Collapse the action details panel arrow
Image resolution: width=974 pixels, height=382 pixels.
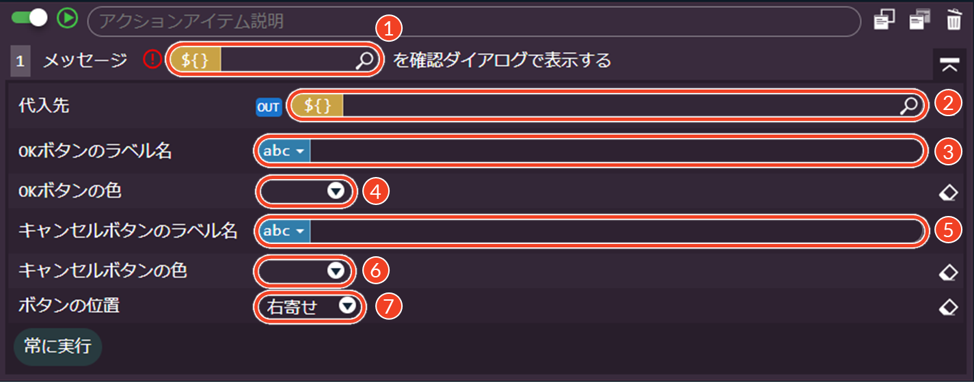pos(949,64)
